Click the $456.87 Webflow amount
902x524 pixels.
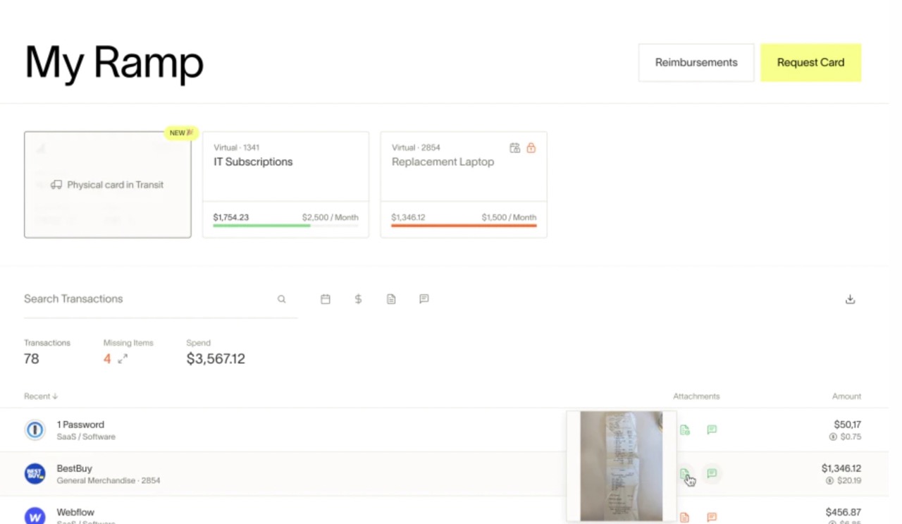(x=844, y=513)
